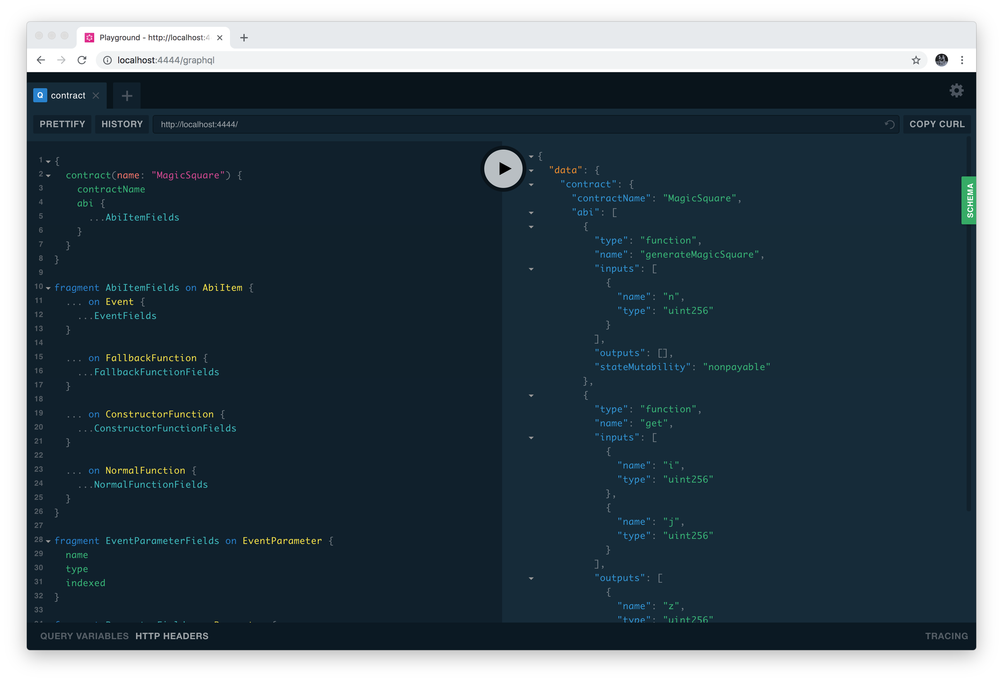Reset the endpoint using the circular arrow icon

pyautogui.click(x=890, y=124)
